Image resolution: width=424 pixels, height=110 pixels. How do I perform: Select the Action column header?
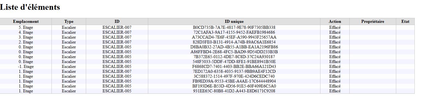pos(335,21)
